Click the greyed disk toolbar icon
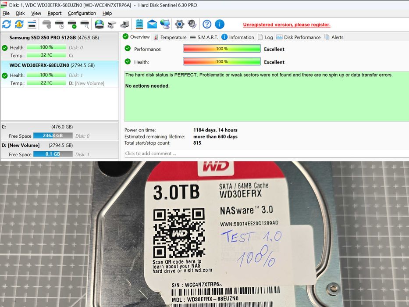 click(x=47, y=24)
